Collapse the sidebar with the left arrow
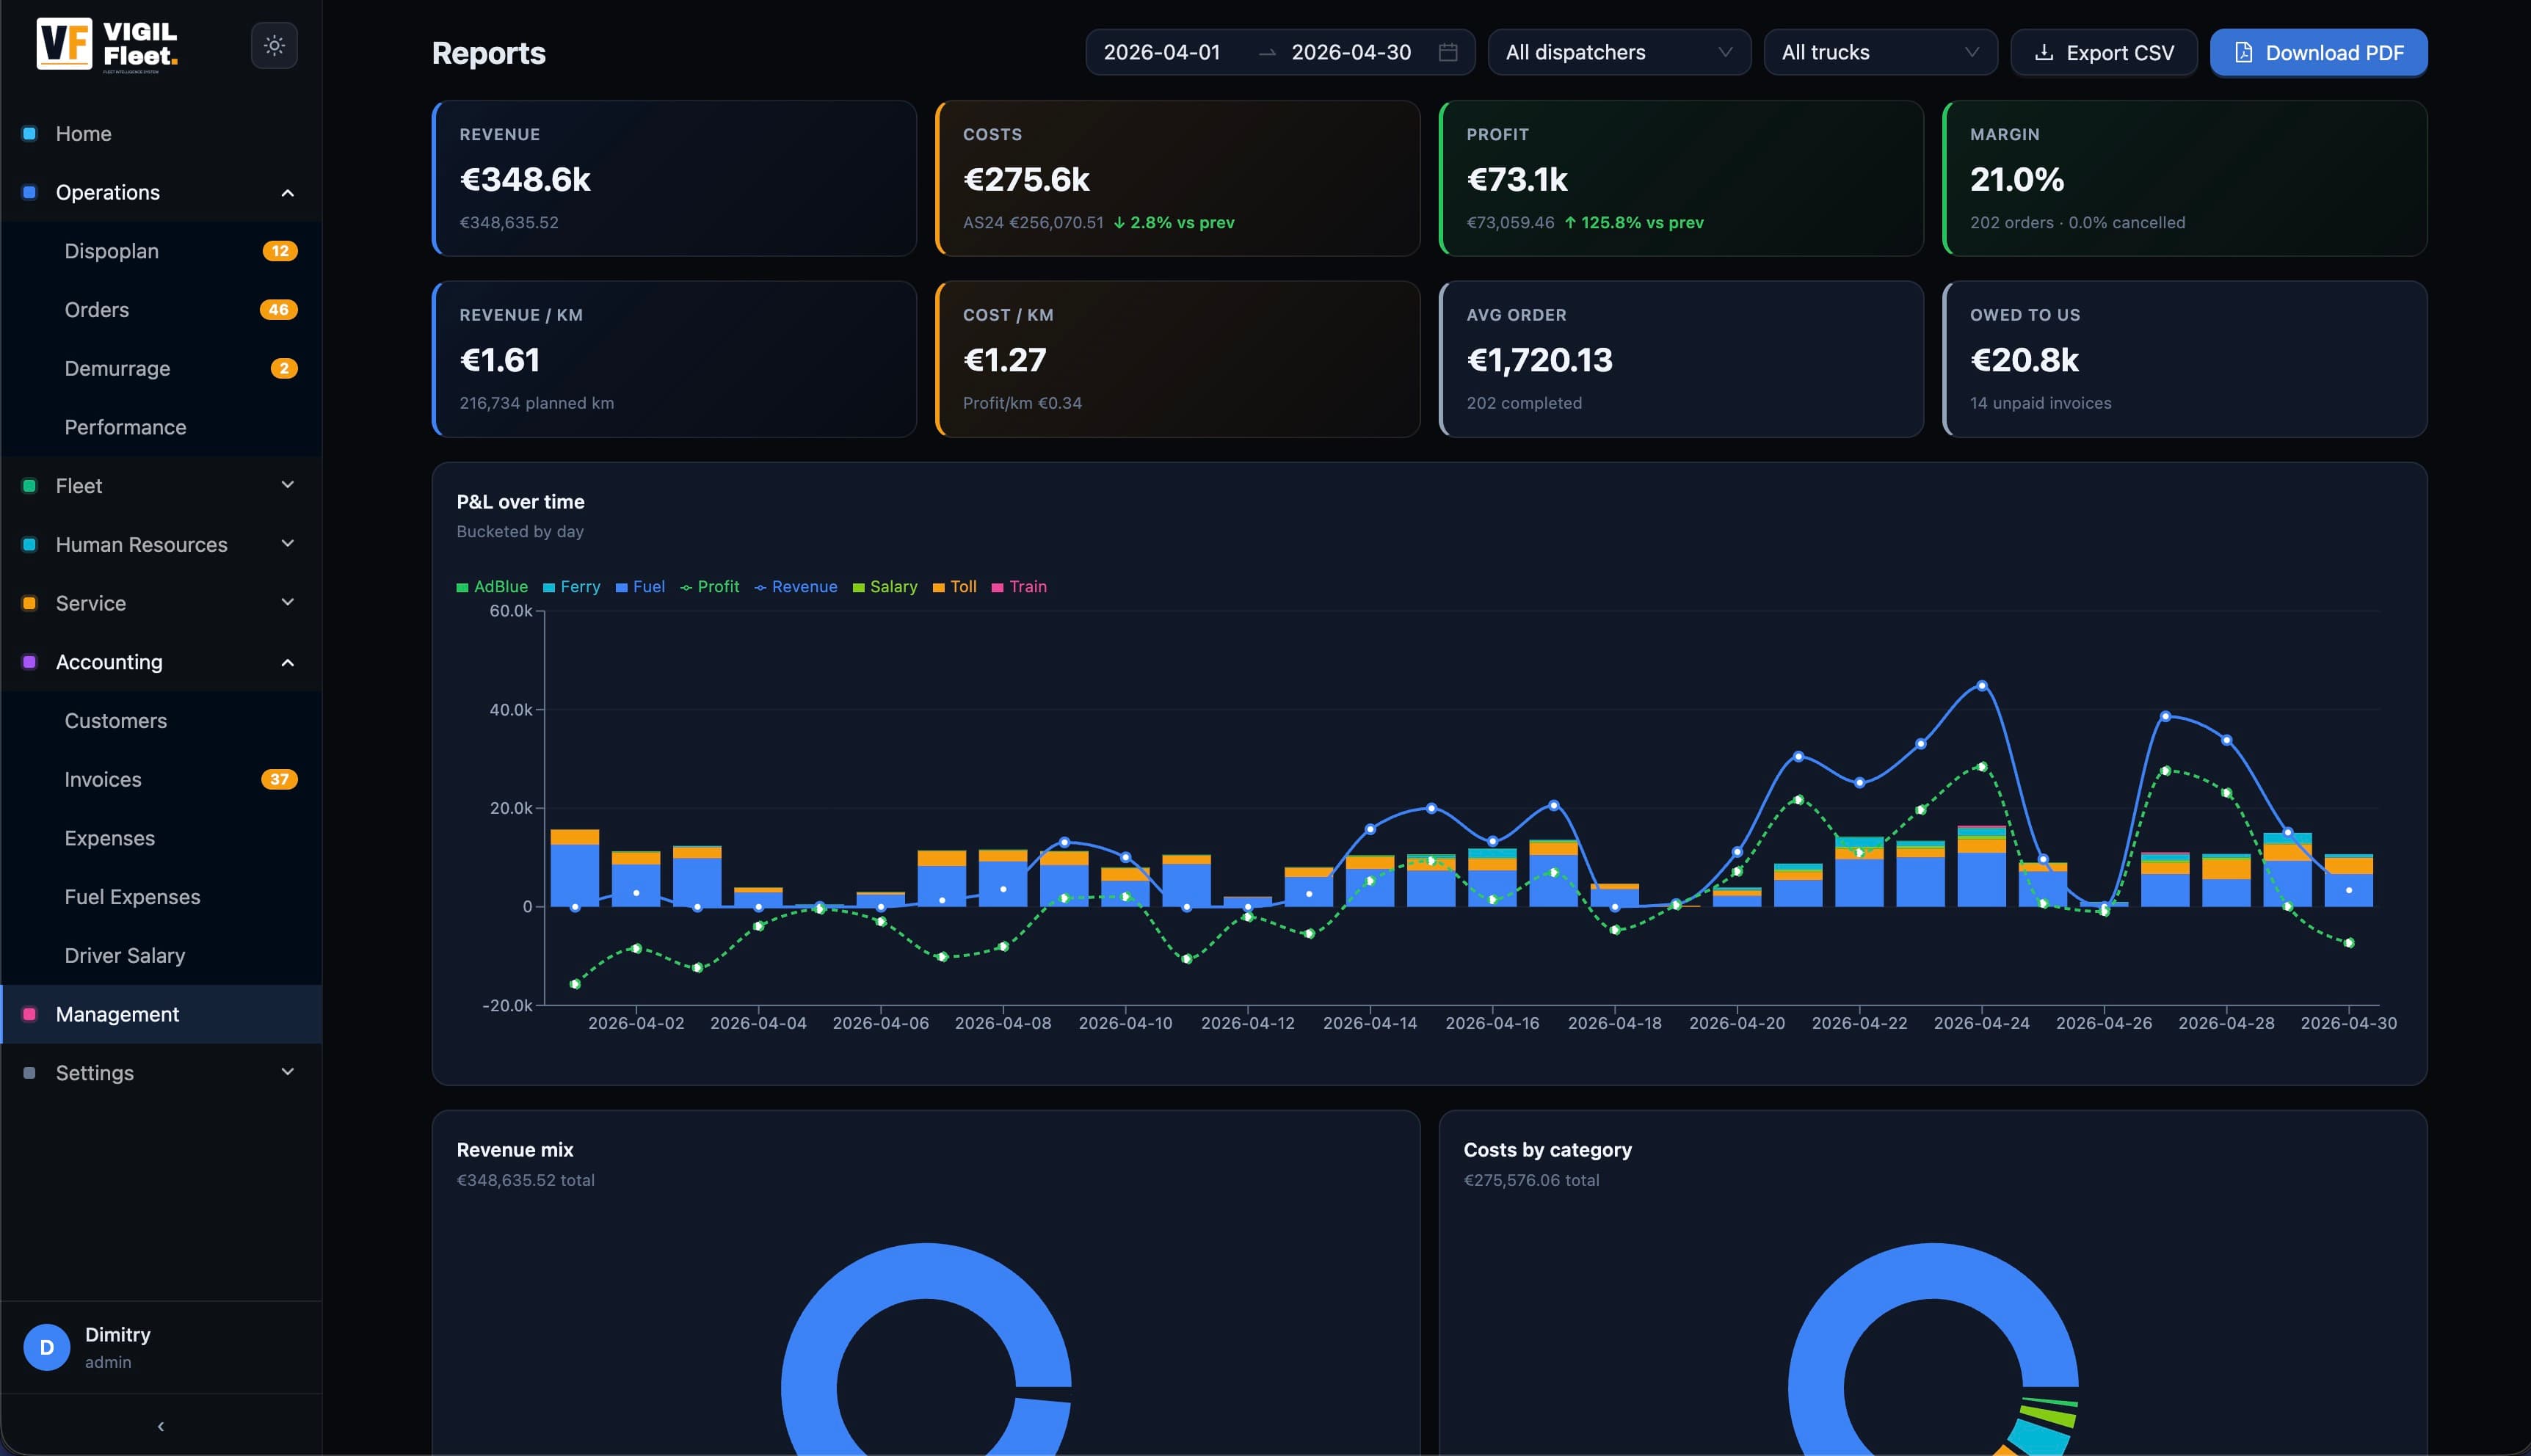Screen dimensions: 2531x1456 161,1426
